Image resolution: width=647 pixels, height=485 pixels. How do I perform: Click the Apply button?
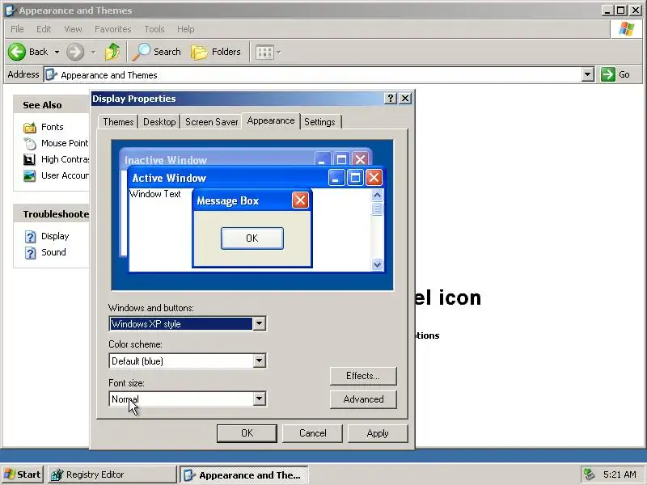[x=378, y=433]
